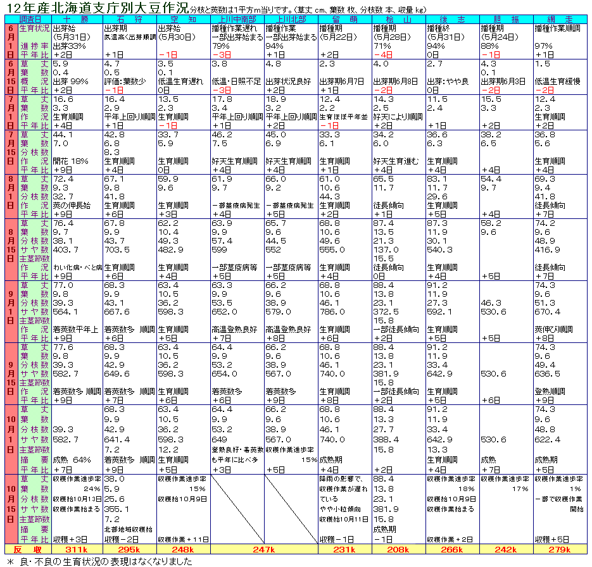Select the 上川北部 column header
This screenshot has height=567, width=592.
pyautogui.click(x=291, y=20)
